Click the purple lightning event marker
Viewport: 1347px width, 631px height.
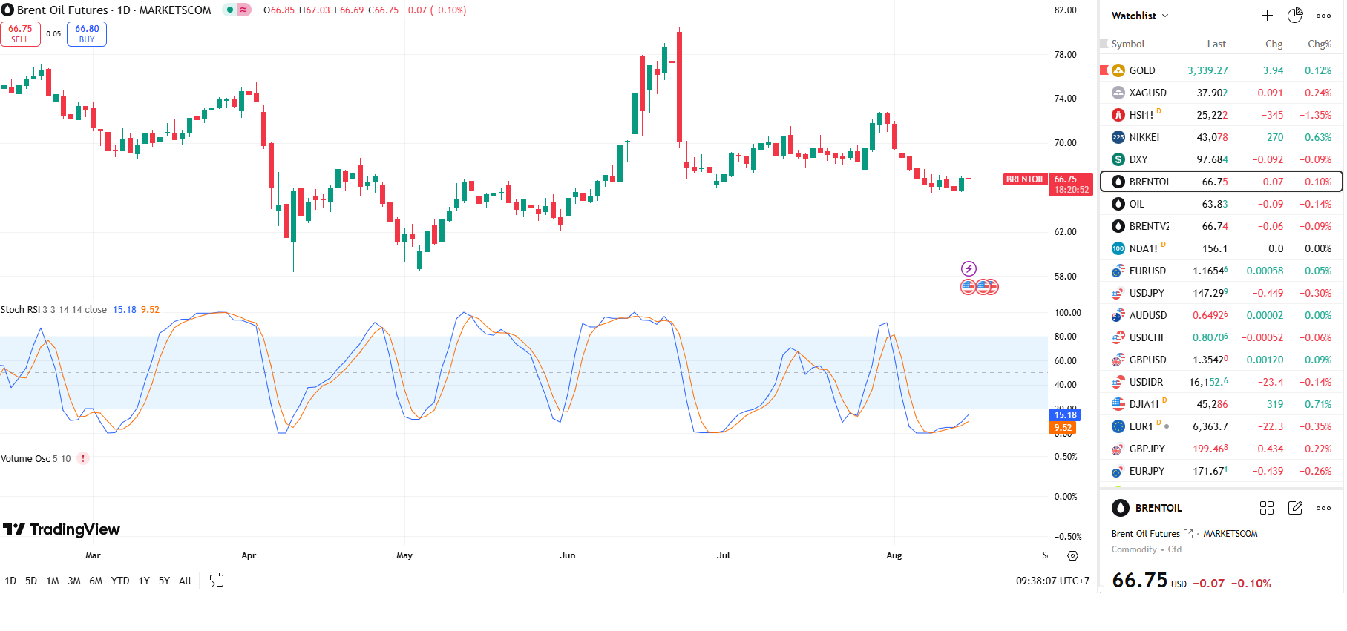click(969, 268)
